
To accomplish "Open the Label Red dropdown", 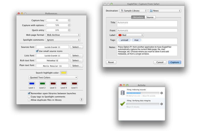I will pos(130,35).
